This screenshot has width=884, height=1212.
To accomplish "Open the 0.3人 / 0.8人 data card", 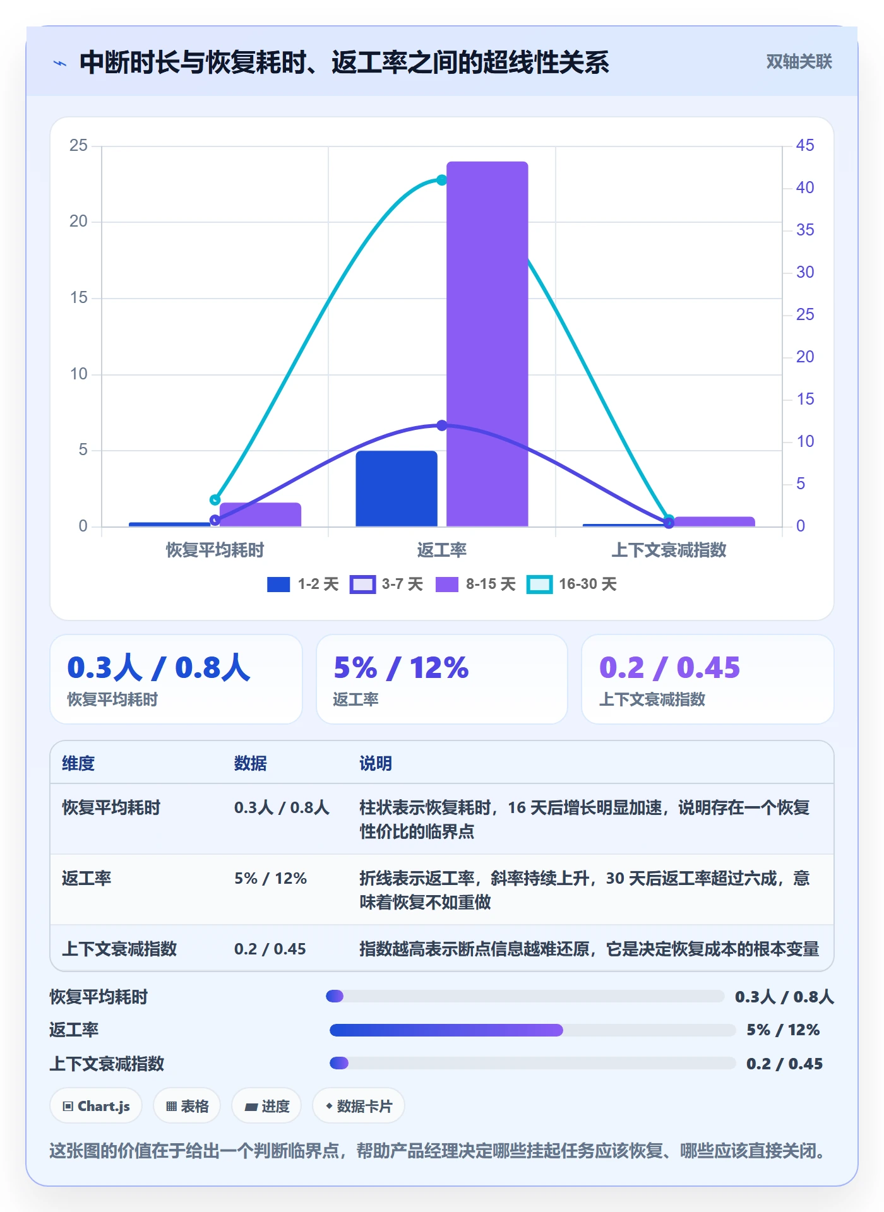I will point(176,679).
